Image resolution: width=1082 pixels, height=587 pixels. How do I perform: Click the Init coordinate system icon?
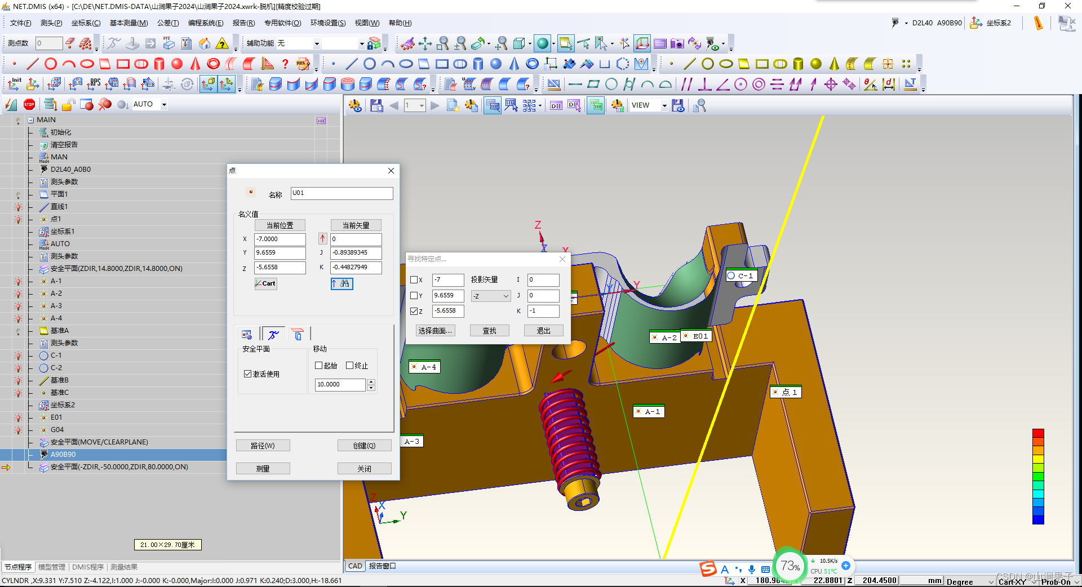pyautogui.click(x=15, y=84)
